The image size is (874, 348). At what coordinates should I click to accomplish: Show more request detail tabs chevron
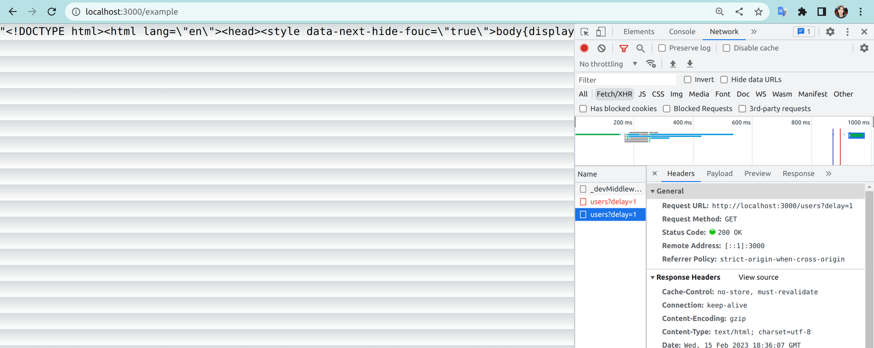828,173
